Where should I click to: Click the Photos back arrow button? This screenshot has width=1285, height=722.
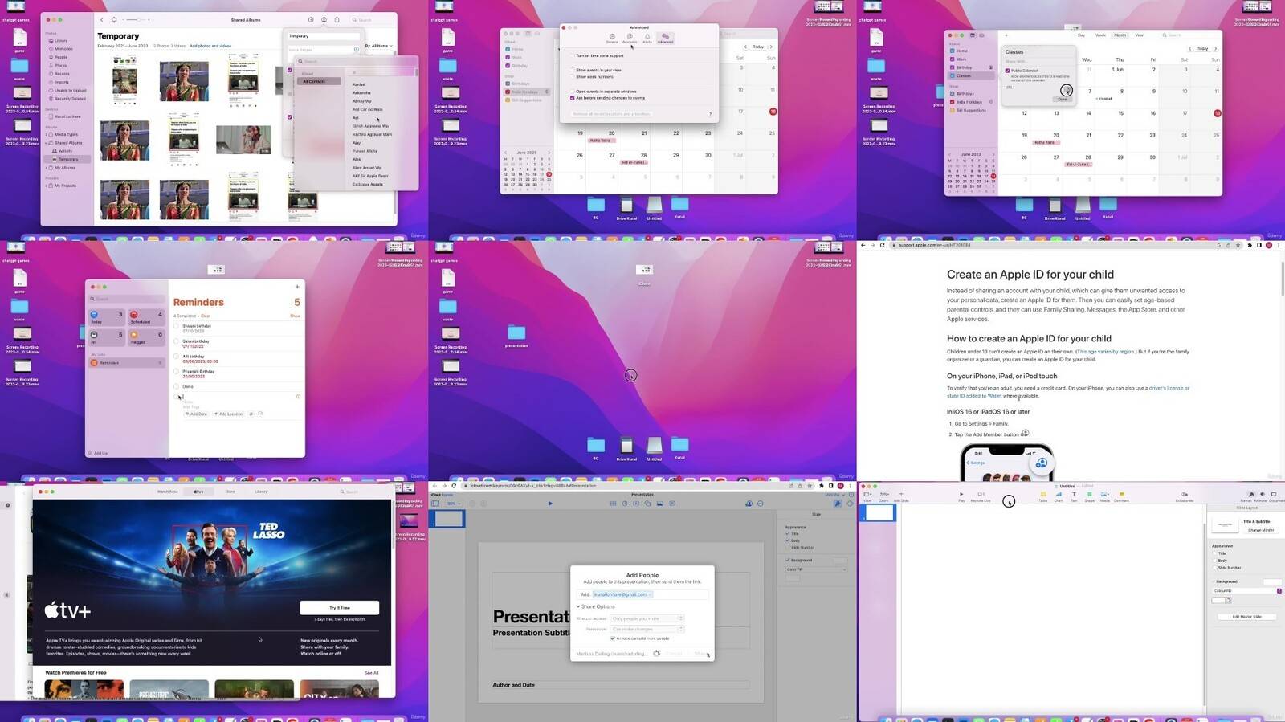(101, 19)
